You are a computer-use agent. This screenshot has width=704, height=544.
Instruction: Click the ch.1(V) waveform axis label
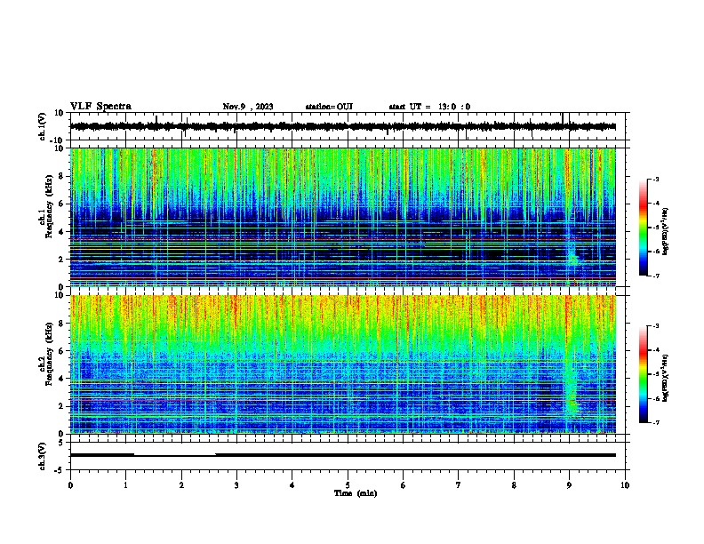pyautogui.click(x=43, y=126)
